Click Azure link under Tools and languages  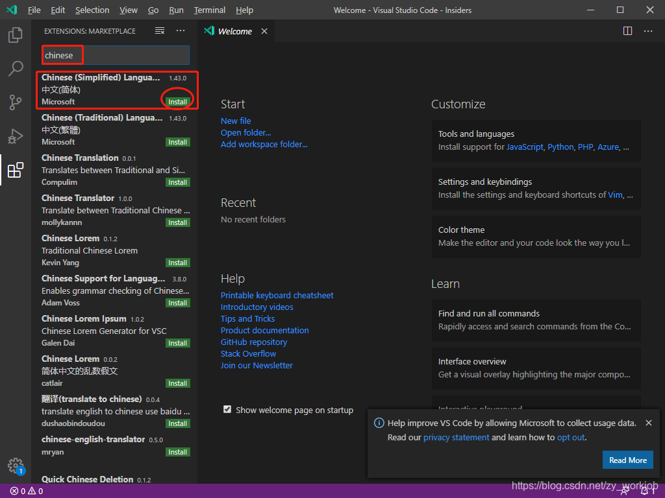(608, 147)
